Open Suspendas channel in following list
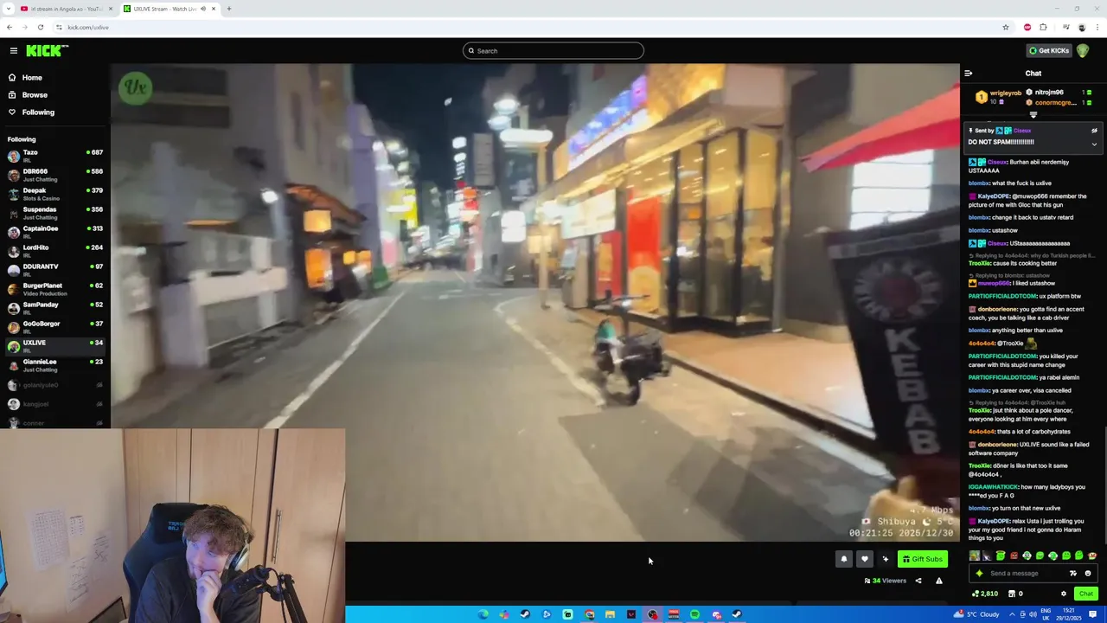 [x=55, y=213]
